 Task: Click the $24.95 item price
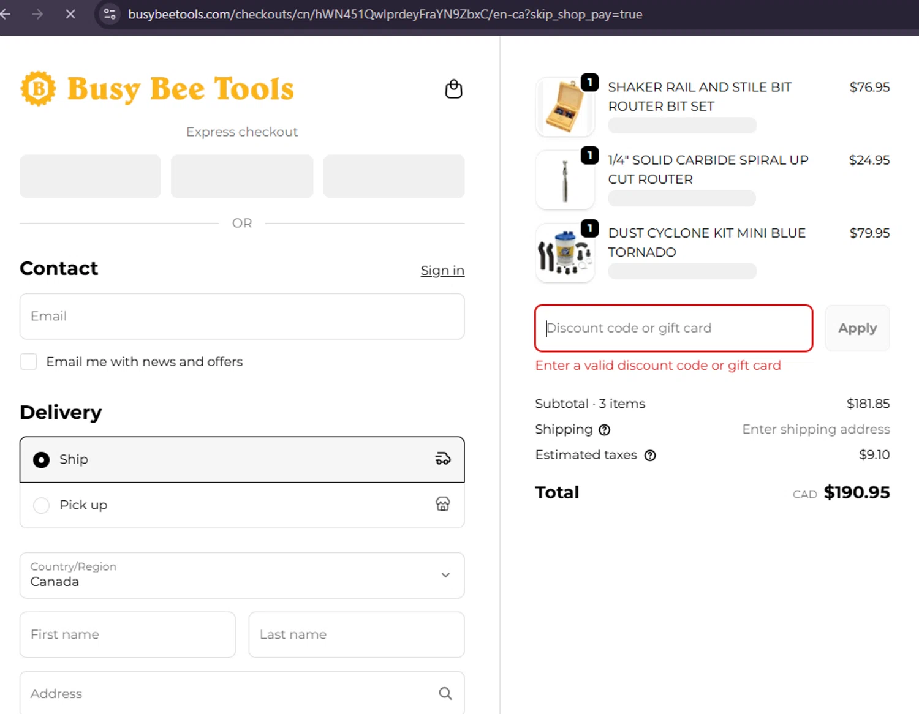point(869,160)
